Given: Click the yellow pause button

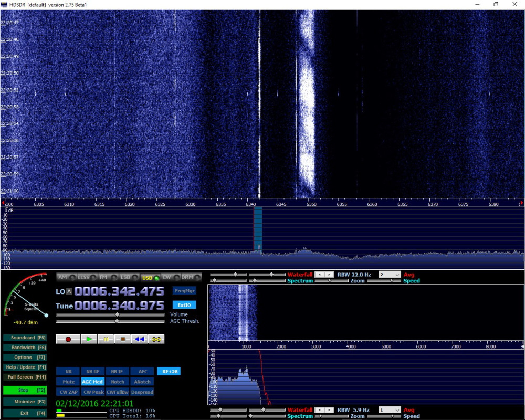Looking at the screenshot, I should click(106, 339).
